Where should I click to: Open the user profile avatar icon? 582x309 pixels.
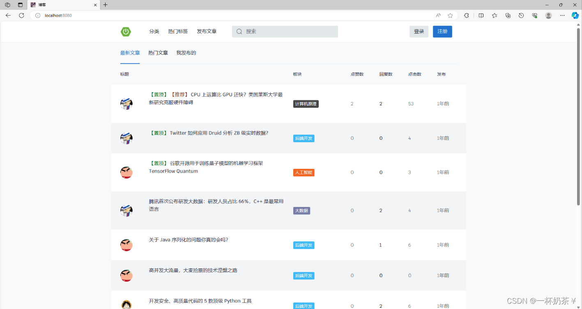tap(548, 15)
